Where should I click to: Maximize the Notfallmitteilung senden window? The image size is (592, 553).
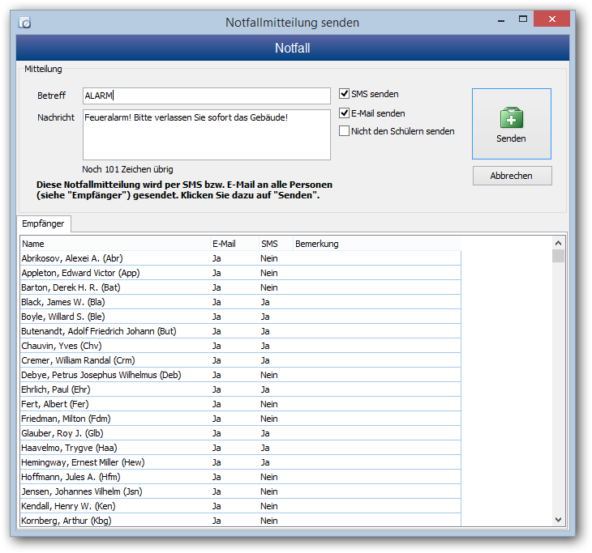coord(525,19)
